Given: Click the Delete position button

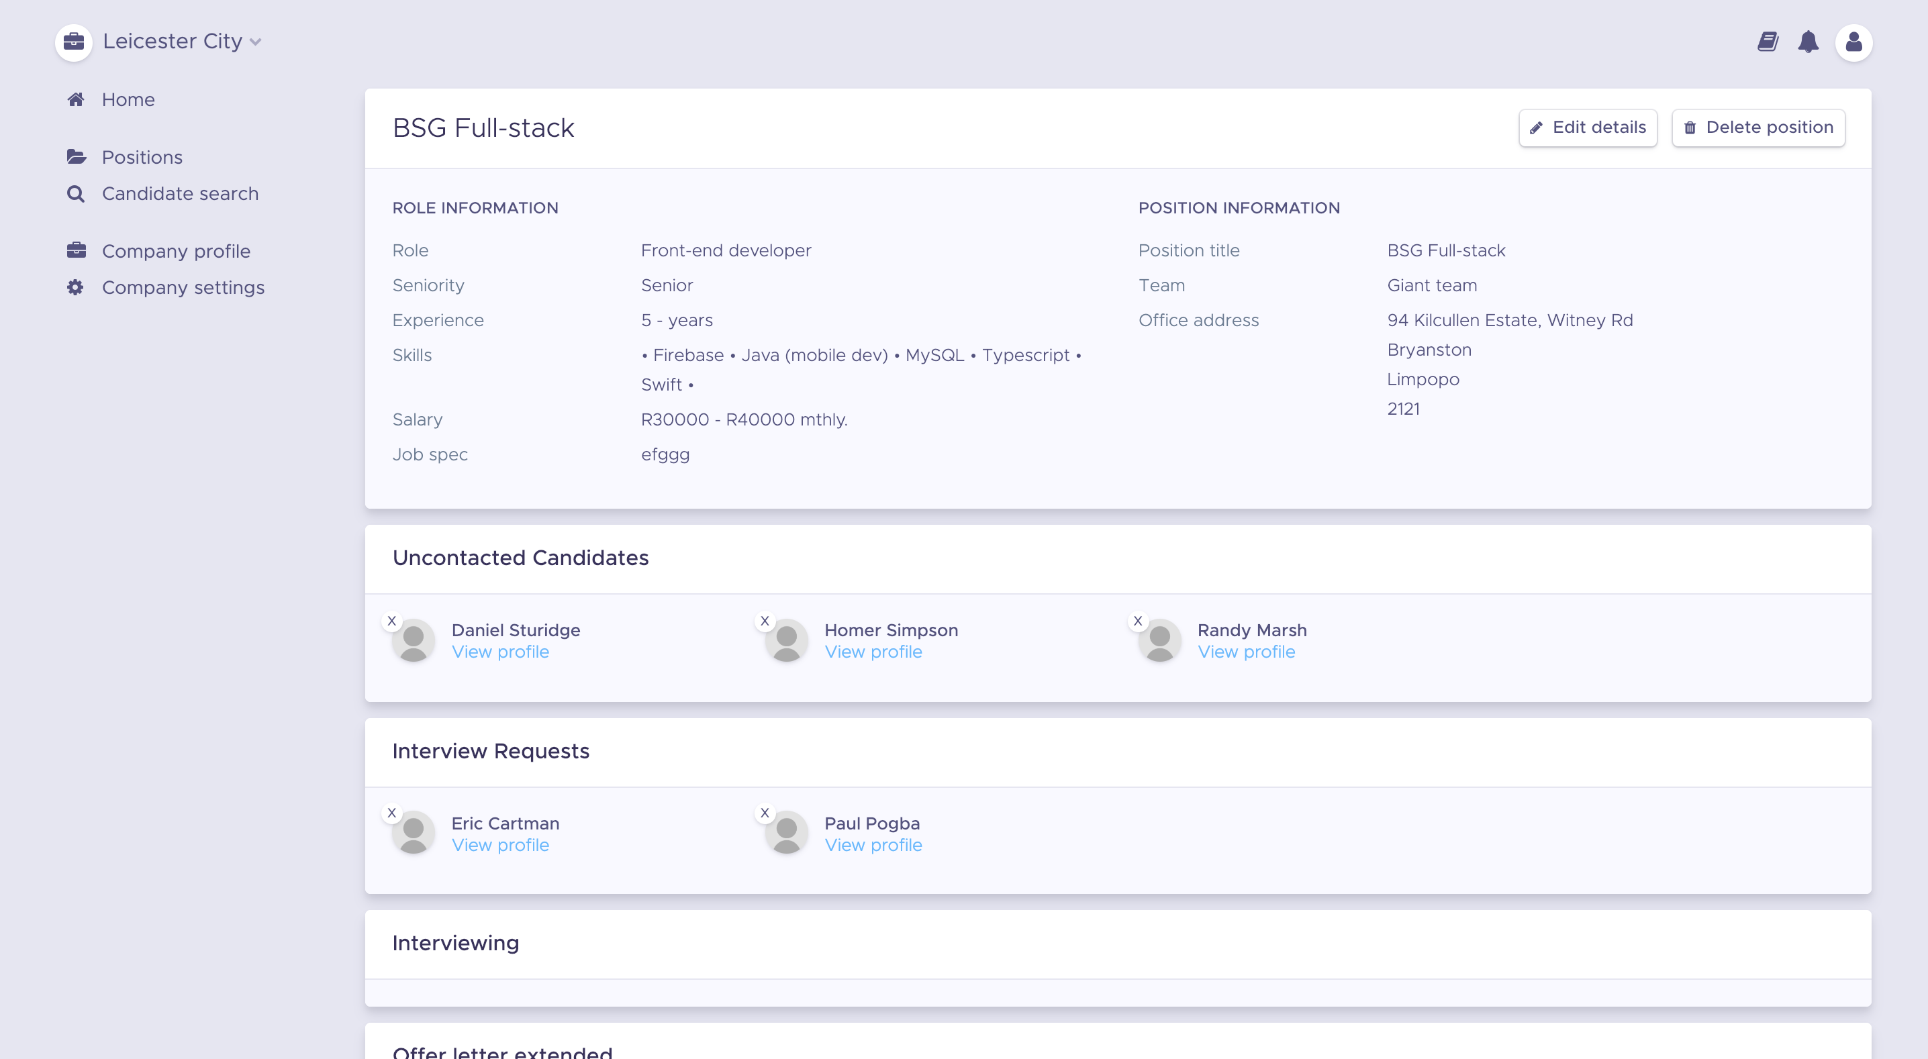Looking at the screenshot, I should pos(1758,128).
